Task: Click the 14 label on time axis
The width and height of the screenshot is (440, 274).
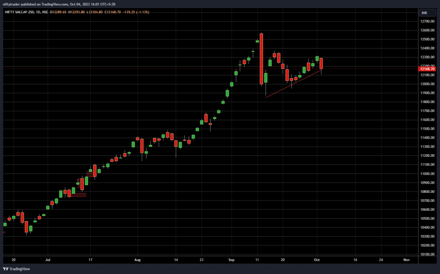Action: pyautogui.click(x=176, y=260)
